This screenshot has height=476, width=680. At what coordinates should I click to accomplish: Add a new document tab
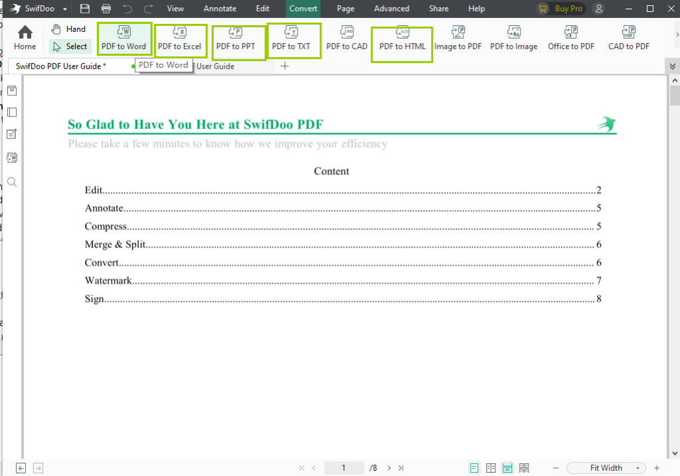point(284,66)
